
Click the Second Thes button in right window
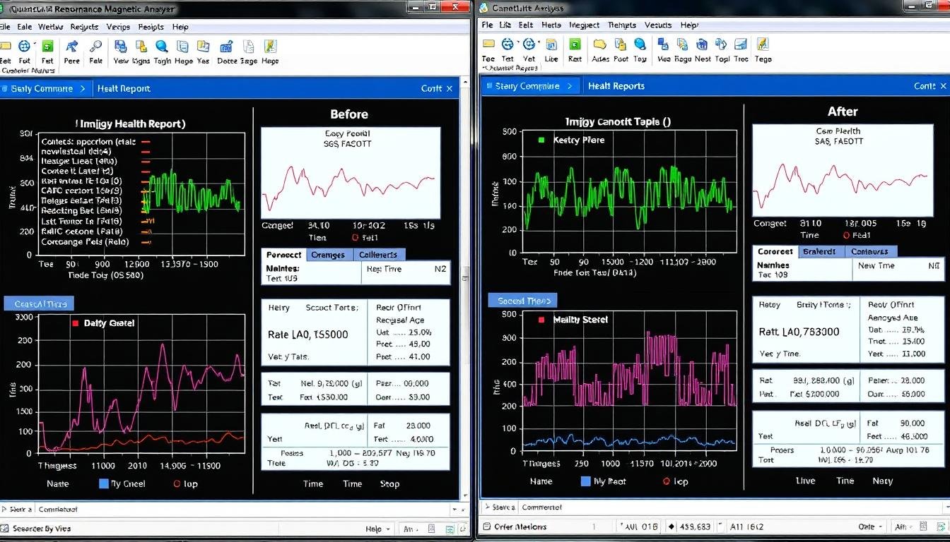pyautogui.click(x=522, y=301)
